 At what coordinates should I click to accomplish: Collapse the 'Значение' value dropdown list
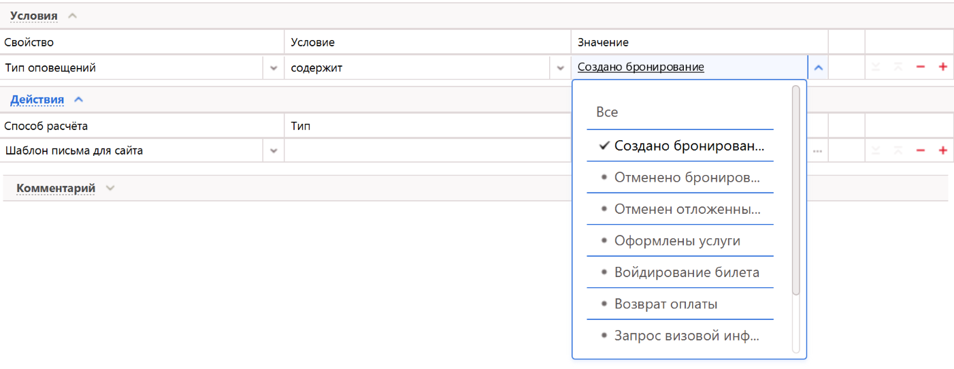pos(819,68)
